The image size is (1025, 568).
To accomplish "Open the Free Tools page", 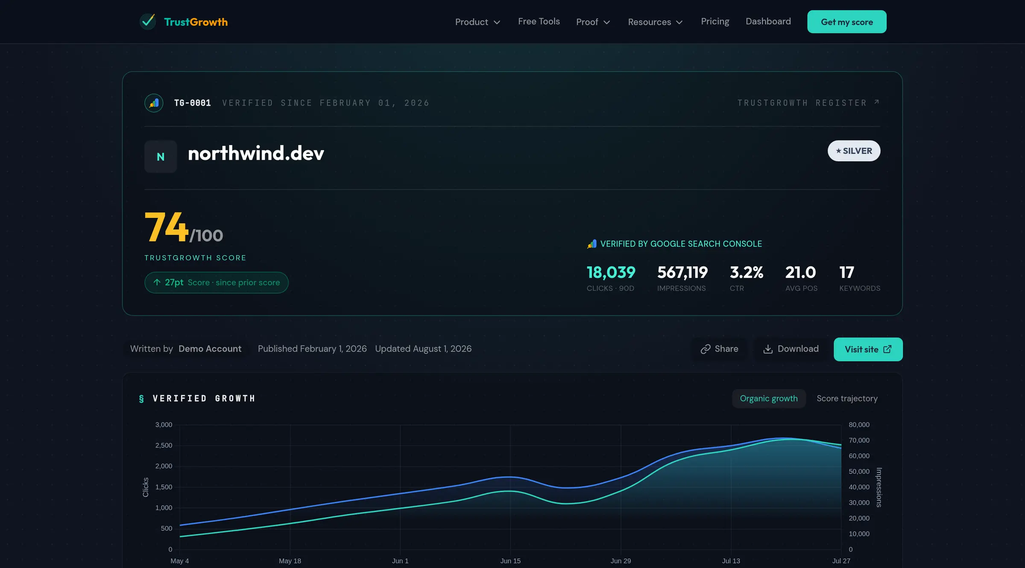I will coord(539,21).
